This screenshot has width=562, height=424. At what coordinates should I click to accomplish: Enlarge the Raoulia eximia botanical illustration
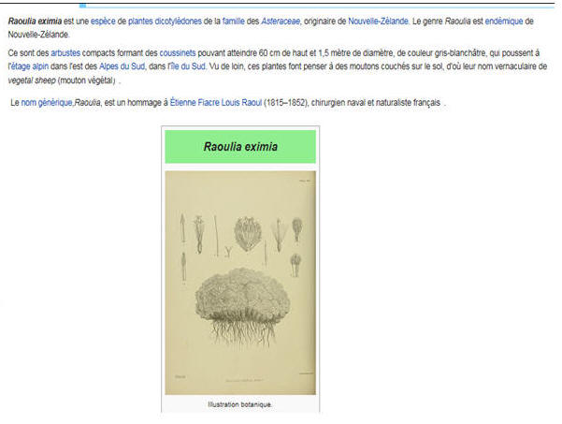[x=239, y=282]
